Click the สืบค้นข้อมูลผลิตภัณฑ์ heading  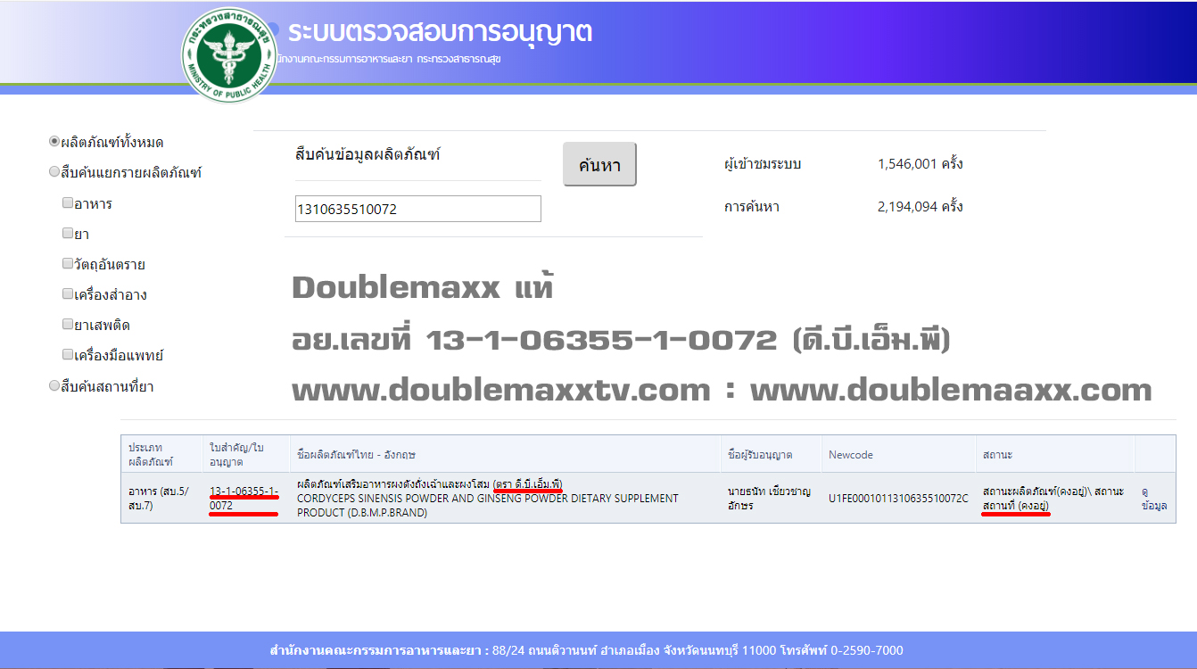(x=368, y=155)
